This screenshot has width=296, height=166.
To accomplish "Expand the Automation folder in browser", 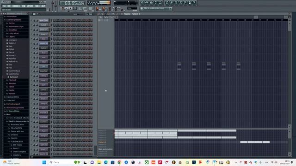I will click(11, 17).
